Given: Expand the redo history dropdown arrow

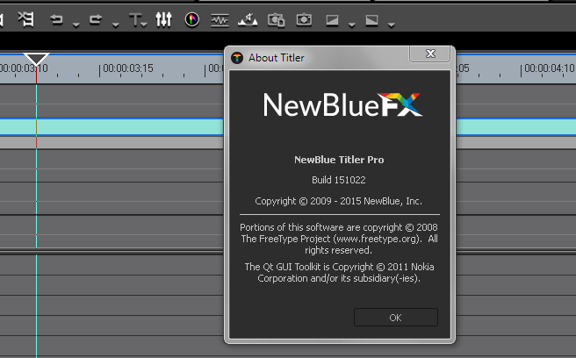Looking at the screenshot, I should point(115,24).
